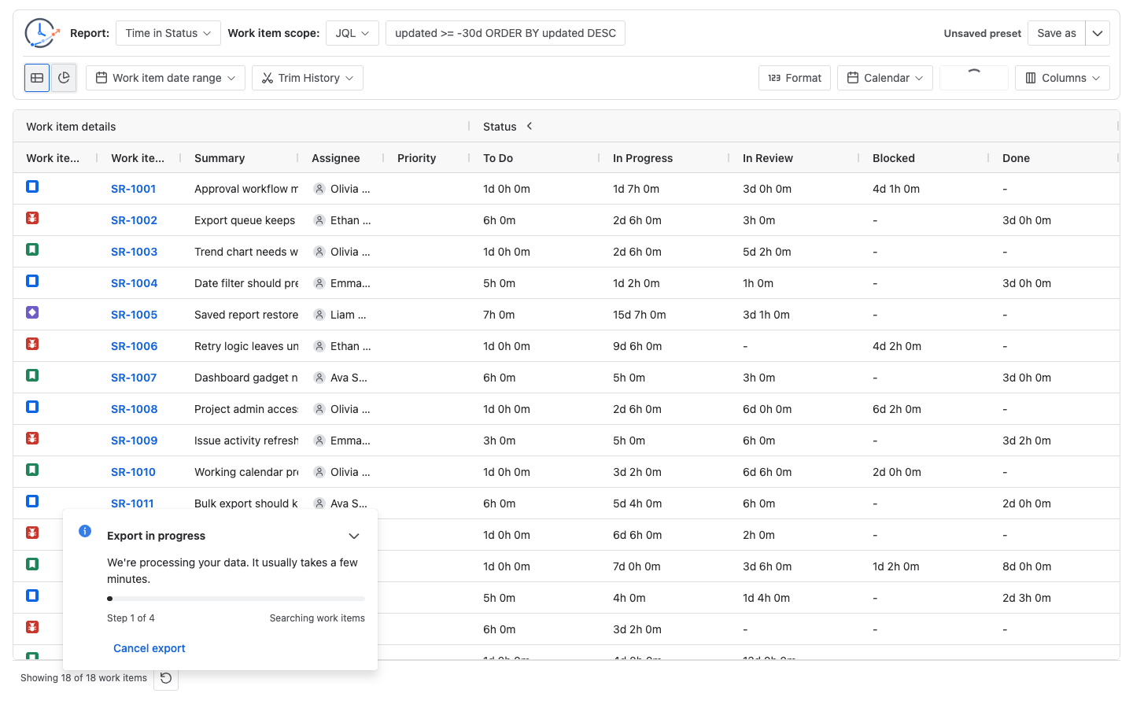1133x708 pixels.
Task: Switch to table grid view
Action: click(x=37, y=78)
